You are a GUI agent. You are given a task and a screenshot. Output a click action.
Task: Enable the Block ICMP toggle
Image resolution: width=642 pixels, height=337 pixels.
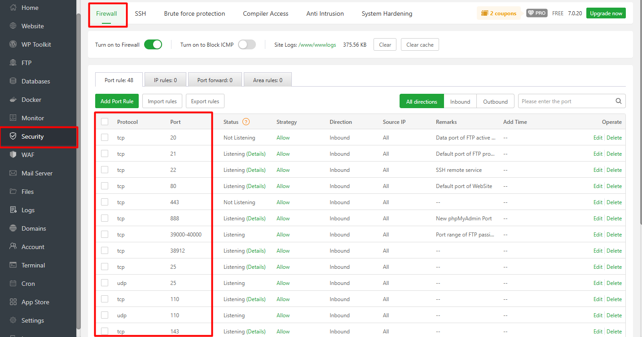[x=246, y=44]
